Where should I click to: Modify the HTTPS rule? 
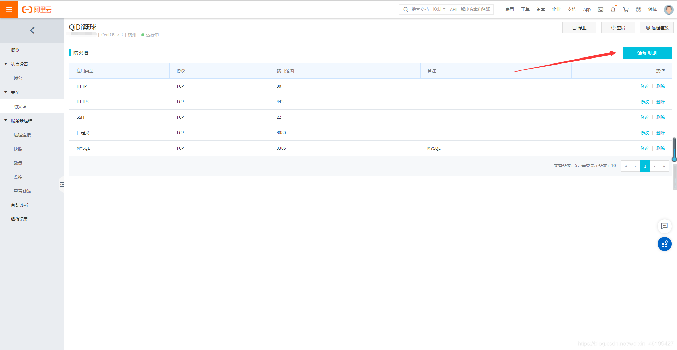[x=645, y=102]
